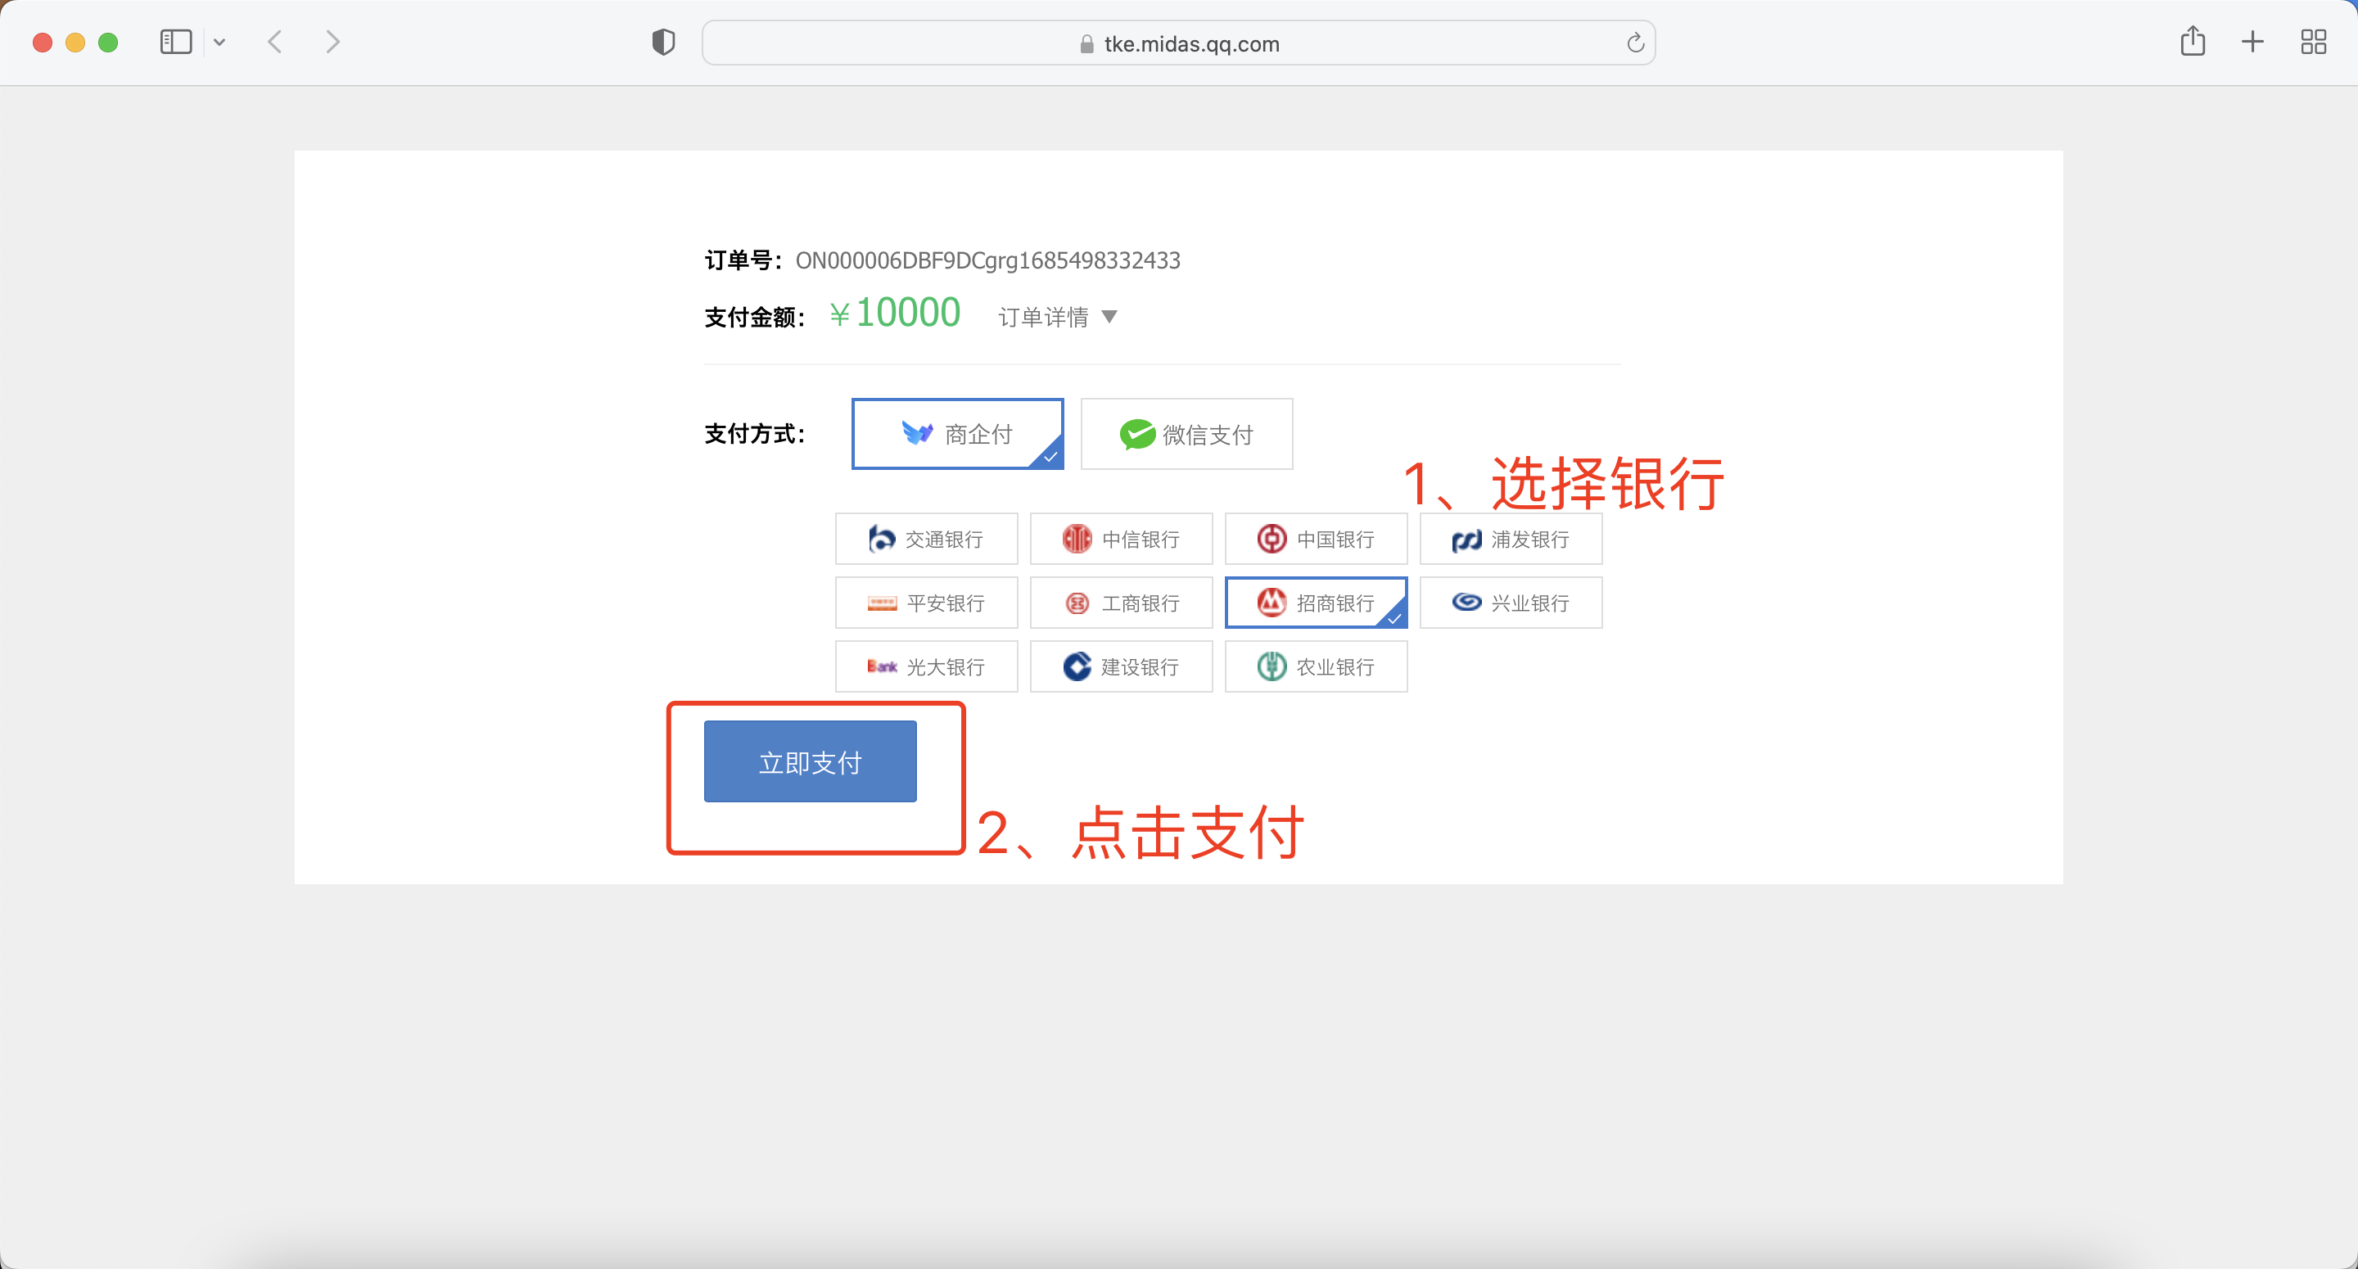Pick 建设银行 from bank list
Viewport: 2358px width, 1269px height.
point(1120,666)
